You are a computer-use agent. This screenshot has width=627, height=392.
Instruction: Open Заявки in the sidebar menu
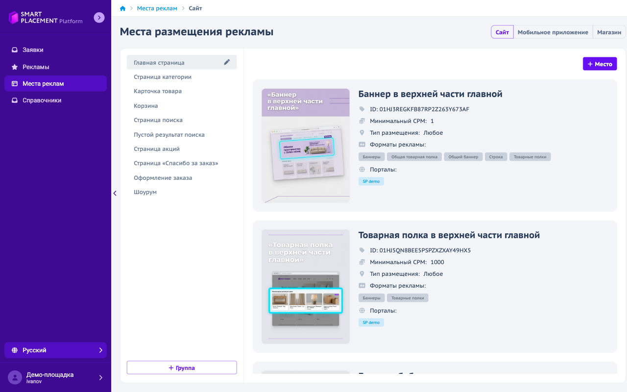[x=55, y=50]
